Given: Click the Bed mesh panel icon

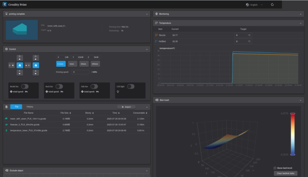Looking at the screenshot, I should (157, 100).
